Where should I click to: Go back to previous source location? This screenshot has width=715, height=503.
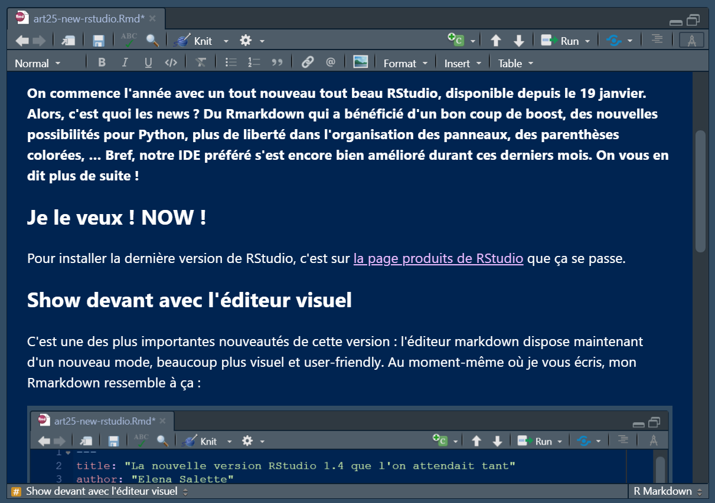click(22, 41)
